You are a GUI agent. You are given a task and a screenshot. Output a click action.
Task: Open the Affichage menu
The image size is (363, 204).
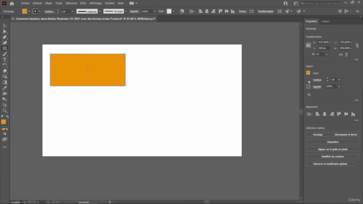tap(95, 3)
